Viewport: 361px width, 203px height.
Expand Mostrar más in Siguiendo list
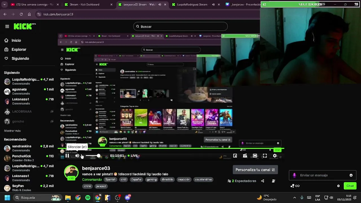[12, 131]
